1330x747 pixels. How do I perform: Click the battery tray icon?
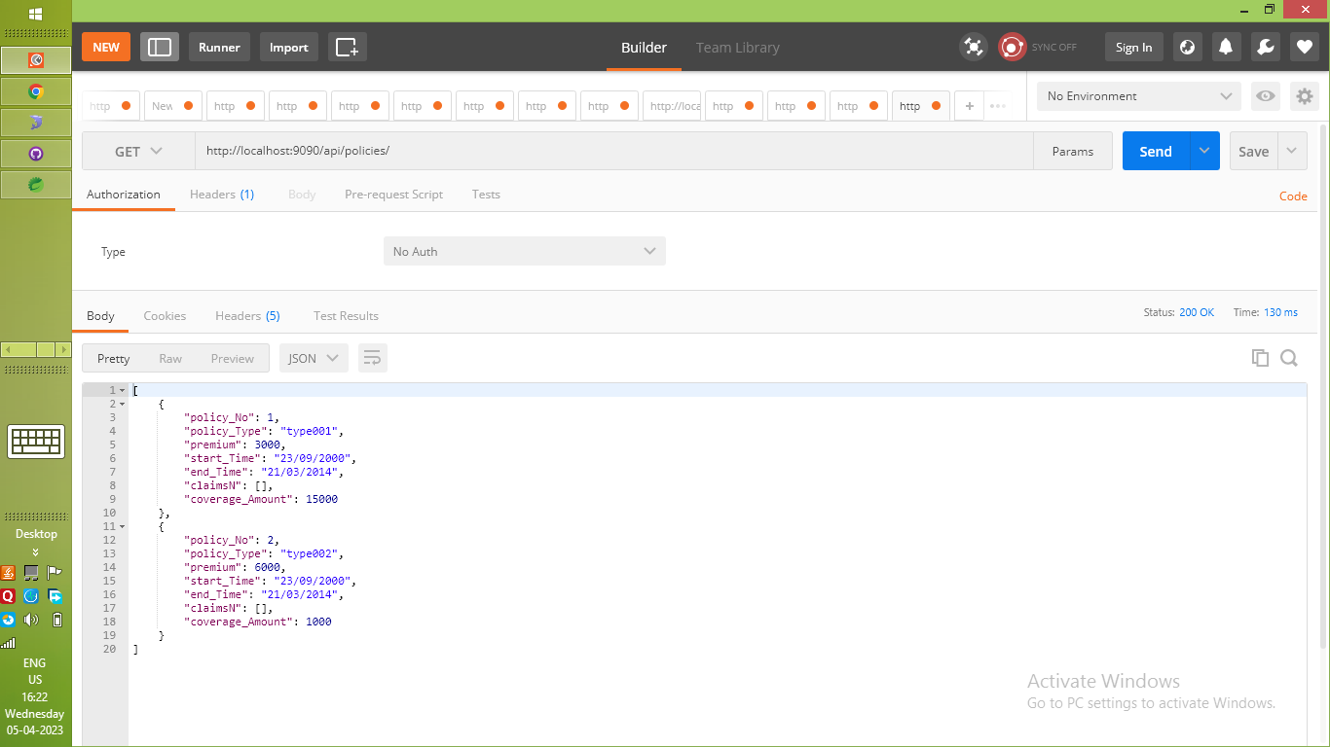(56, 620)
